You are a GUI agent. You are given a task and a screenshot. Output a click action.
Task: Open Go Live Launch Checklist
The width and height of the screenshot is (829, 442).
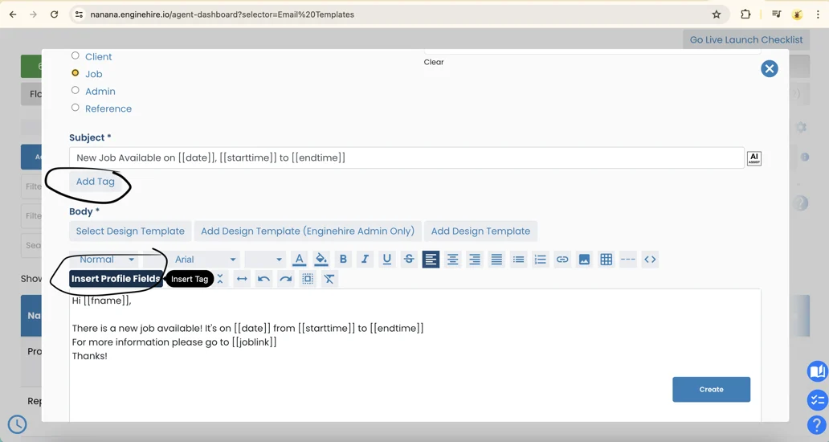[x=746, y=39]
